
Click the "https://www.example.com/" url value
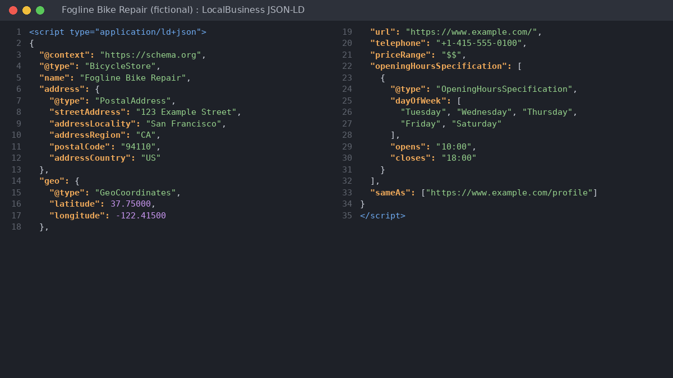coord(472,32)
